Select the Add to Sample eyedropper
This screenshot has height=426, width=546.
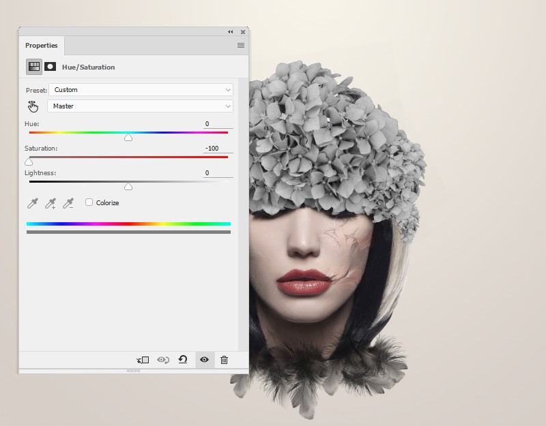pyautogui.click(x=50, y=203)
